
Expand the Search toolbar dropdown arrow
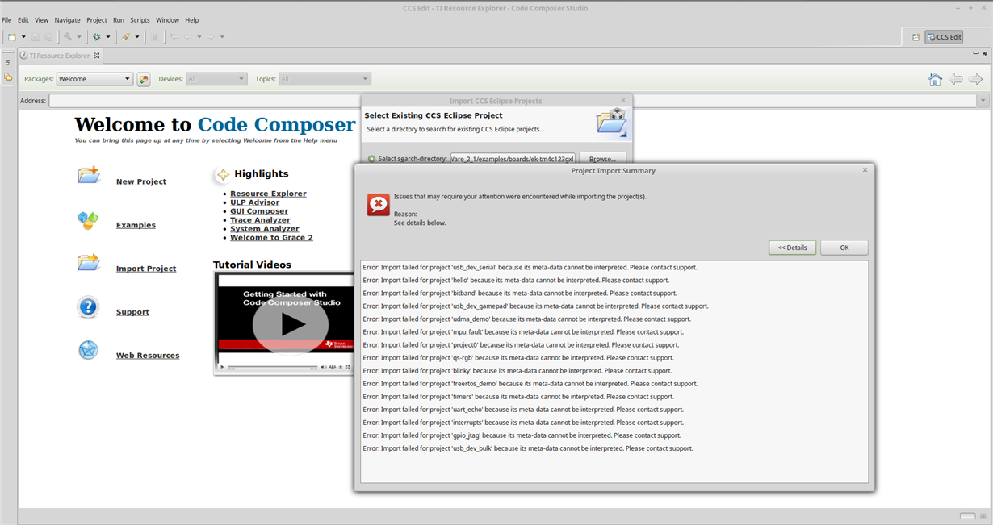pyautogui.click(x=137, y=37)
